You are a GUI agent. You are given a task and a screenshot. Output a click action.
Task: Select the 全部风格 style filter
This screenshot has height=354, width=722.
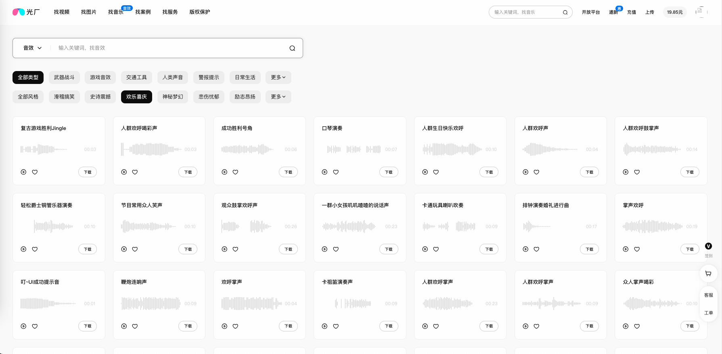tap(28, 97)
